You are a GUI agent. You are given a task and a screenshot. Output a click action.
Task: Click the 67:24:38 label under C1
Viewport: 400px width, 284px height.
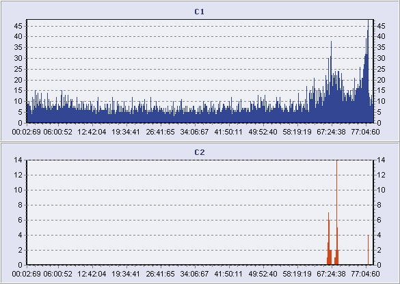(x=331, y=132)
